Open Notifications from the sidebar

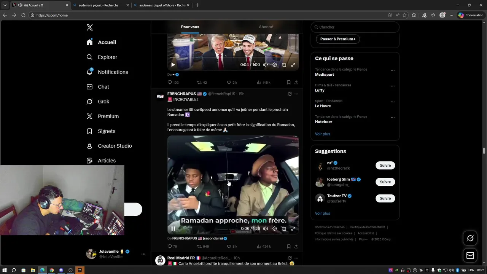107,72
